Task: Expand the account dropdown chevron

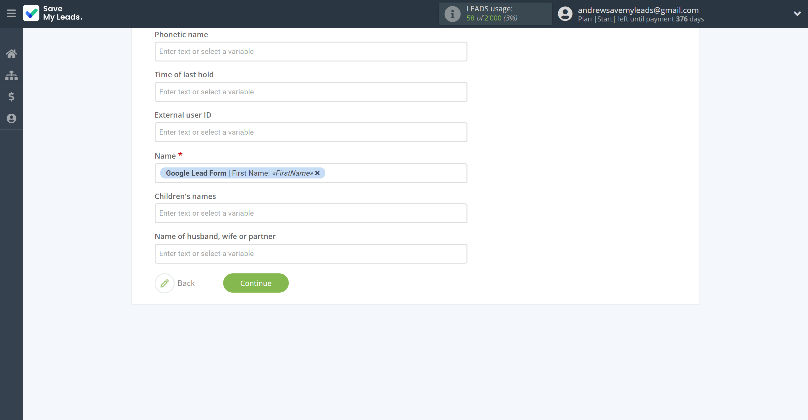Action: click(x=797, y=14)
